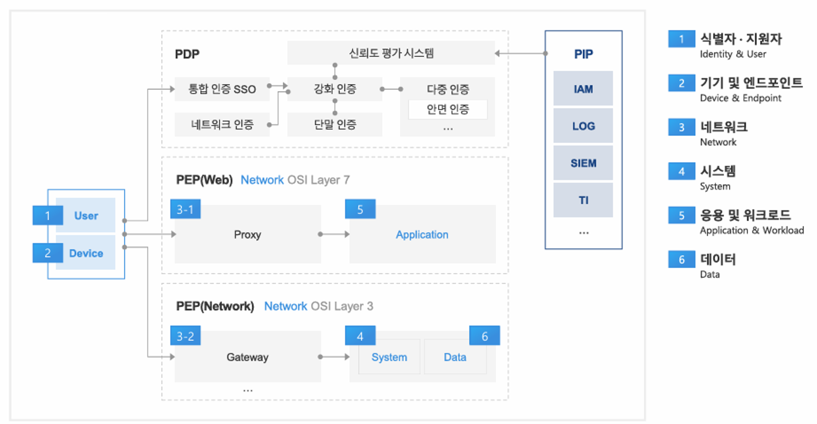
Task: Click badge 6 above the Data box
Action: coord(485,335)
